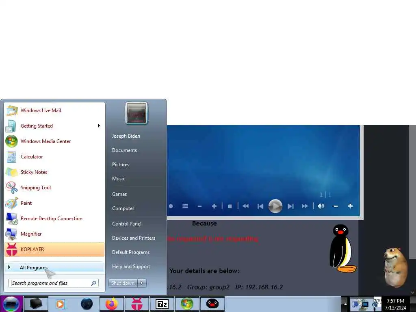Stop playback in the media player
This screenshot has height=312, width=416.
230,206
